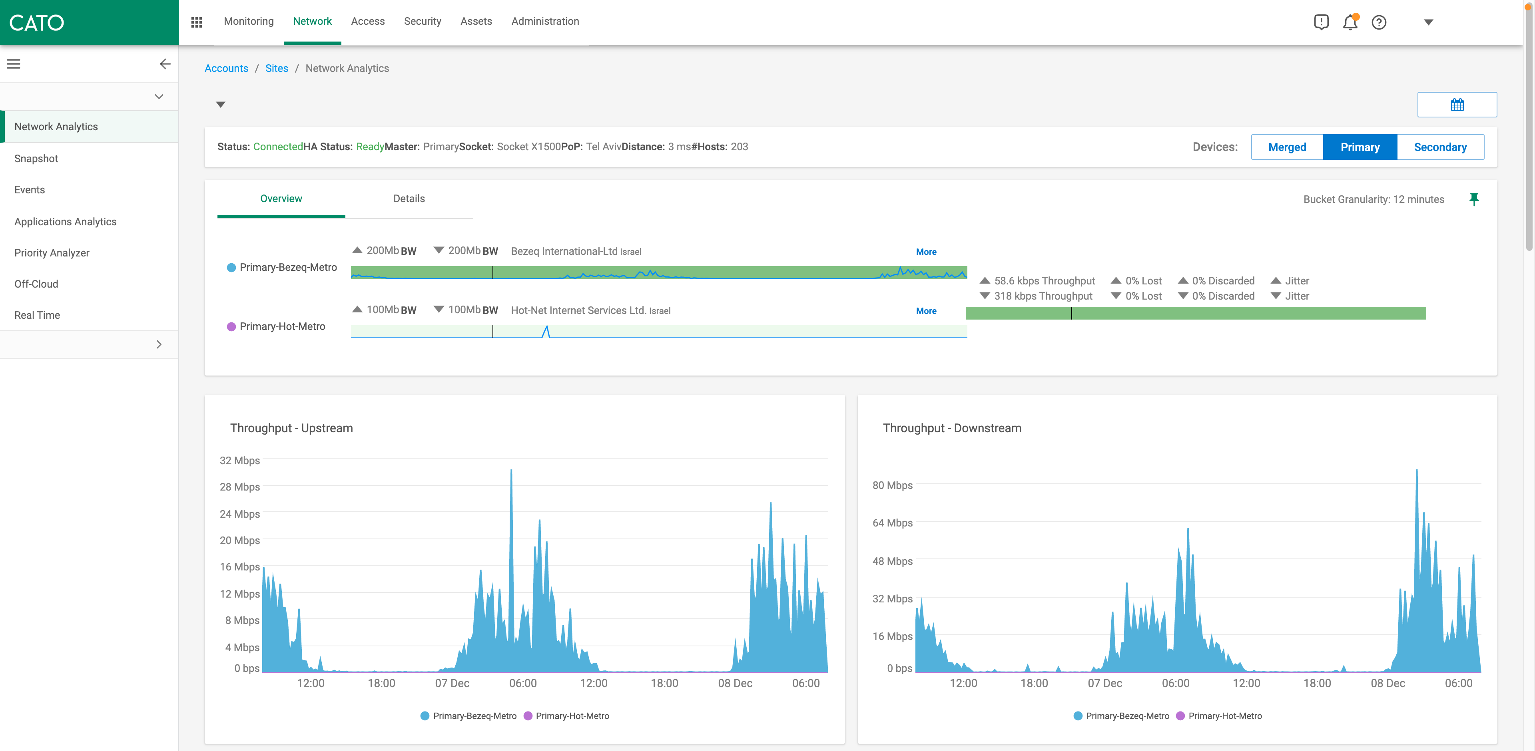Click the notifications bell icon
Viewport: 1535px width, 751px height.
[x=1350, y=22]
